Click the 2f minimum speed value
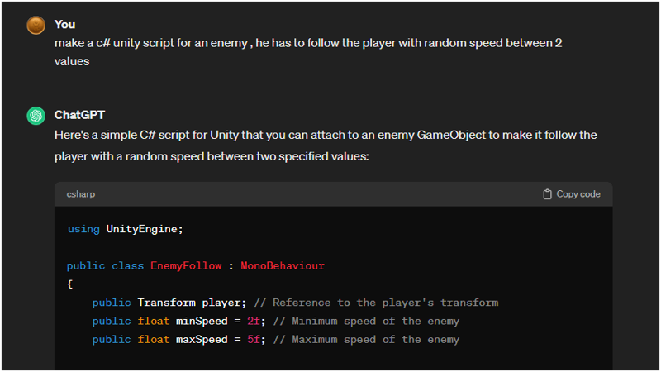Screen dimensions: 661x372 [254, 321]
